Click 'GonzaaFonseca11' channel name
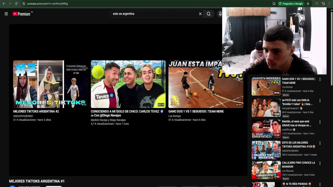The height and width of the screenshot is (187, 333). (291, 108)
